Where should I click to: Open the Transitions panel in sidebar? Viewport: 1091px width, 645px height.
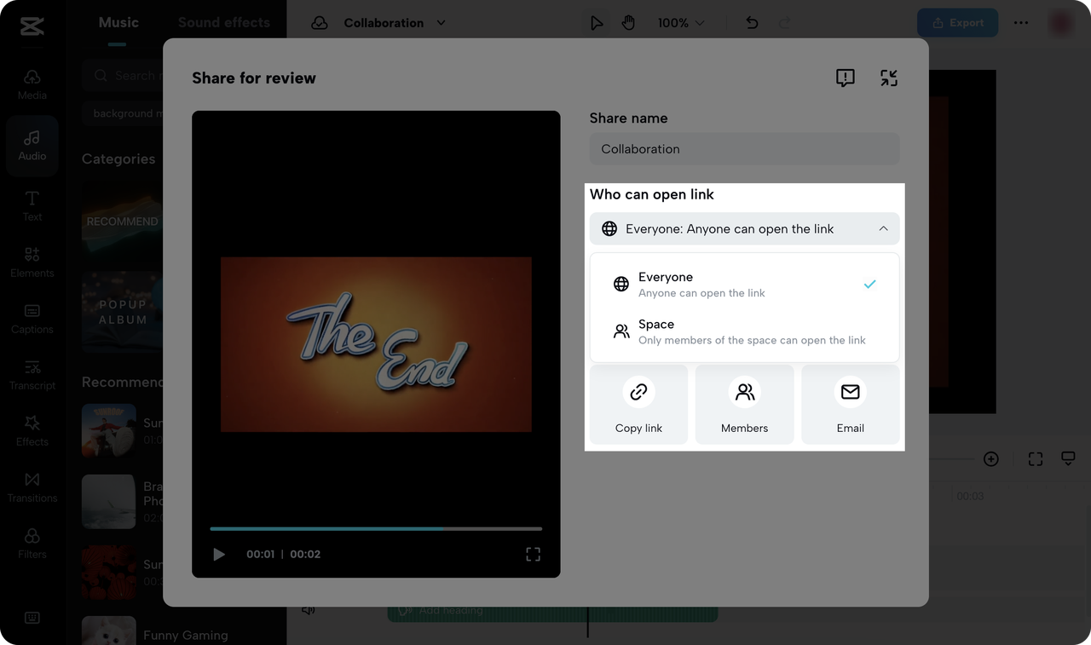pyautogui.click(x=32, y=487)
